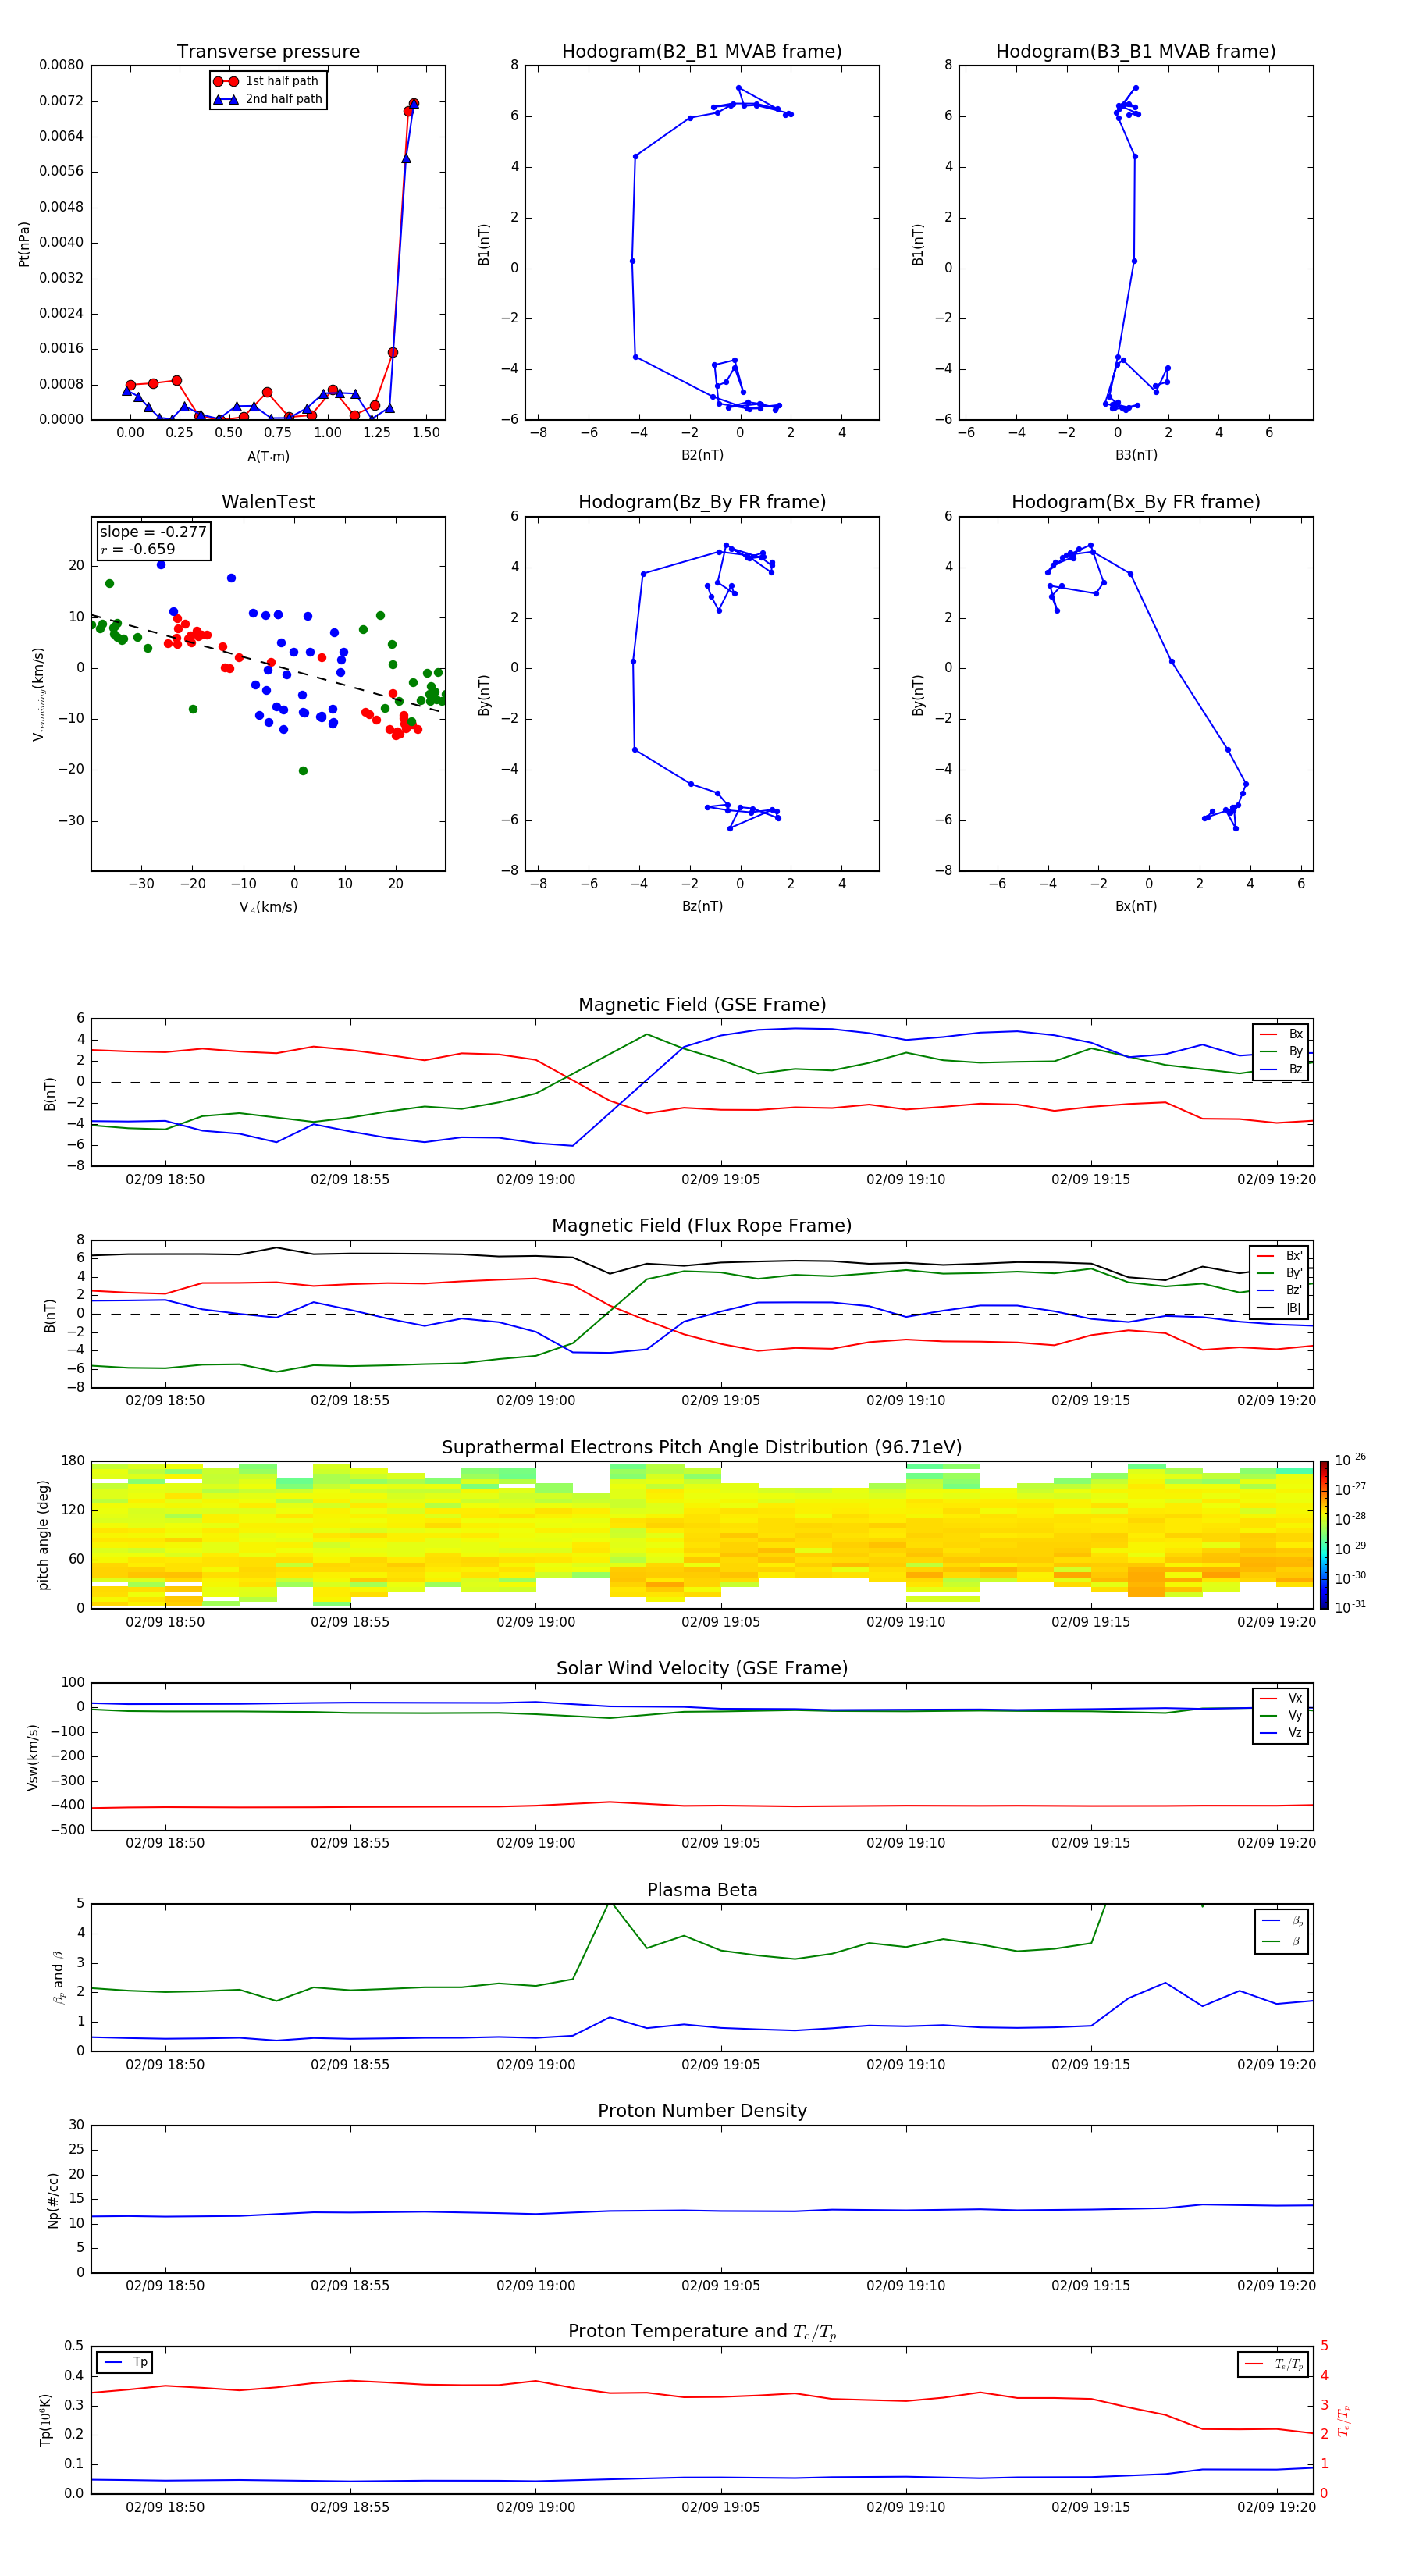This screenshot has width=1405, height=2576.
Task: Click the '1st half path' legend entry
Action: (267, 81)
